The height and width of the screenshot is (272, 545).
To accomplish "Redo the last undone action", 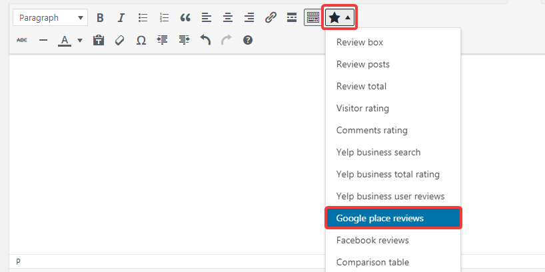I will [x=227, y=41].
